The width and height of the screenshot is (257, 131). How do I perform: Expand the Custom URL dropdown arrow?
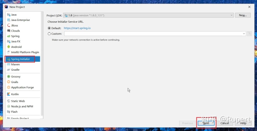[244, 34]
